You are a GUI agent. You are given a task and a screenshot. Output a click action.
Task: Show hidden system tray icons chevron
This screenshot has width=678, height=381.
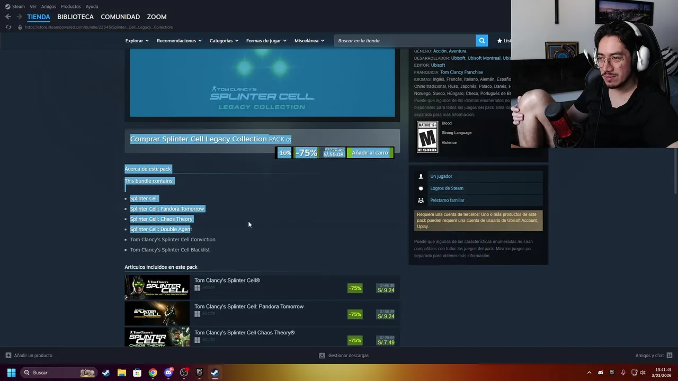point(589,373)
